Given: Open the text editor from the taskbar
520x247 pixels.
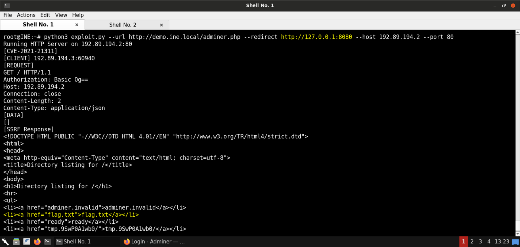Looking at the screenshot, I should coord(27,241).
